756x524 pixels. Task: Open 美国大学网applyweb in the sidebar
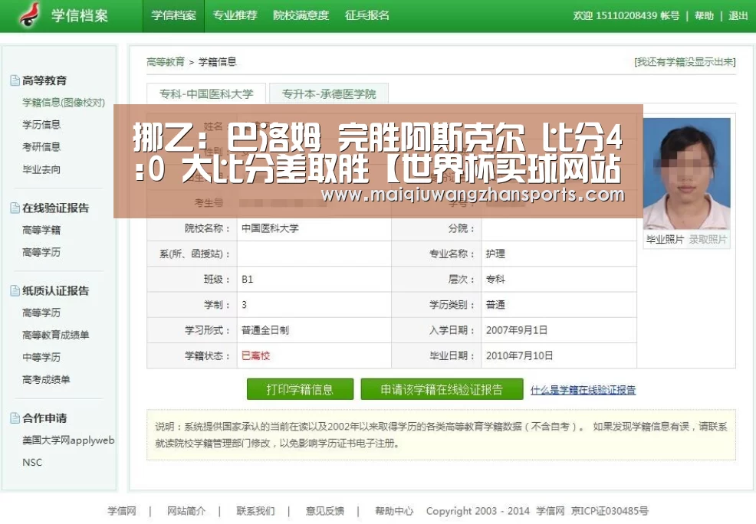pos(68,440)
